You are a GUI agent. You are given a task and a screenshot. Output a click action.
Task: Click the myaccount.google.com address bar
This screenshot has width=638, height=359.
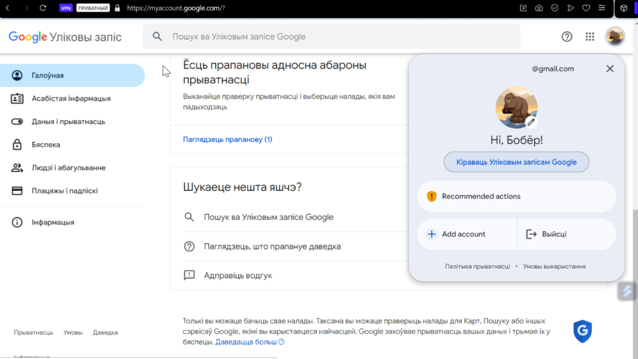point(176,7)
